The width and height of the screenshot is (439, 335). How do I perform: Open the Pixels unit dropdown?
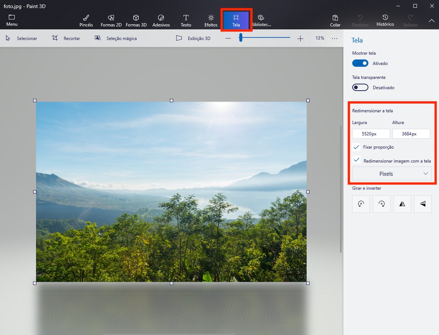(x=391, y=173)
